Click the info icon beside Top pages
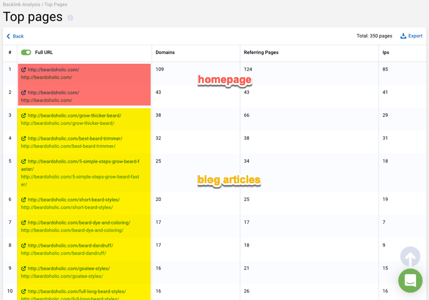 click(70, 18)
